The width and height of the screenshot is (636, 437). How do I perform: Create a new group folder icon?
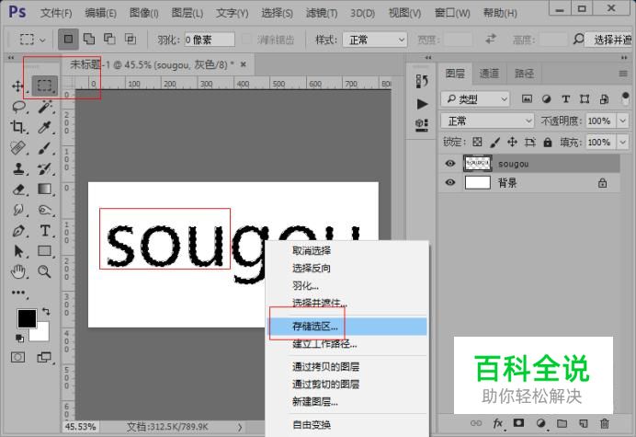point(562,423)
